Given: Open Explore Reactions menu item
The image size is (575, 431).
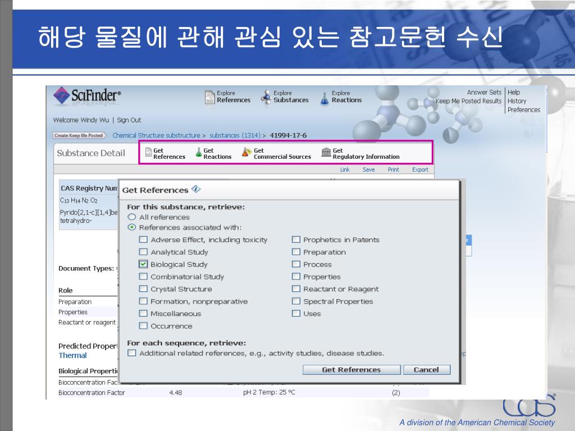Looking at the screenshot, I should (x=346, y=97).
